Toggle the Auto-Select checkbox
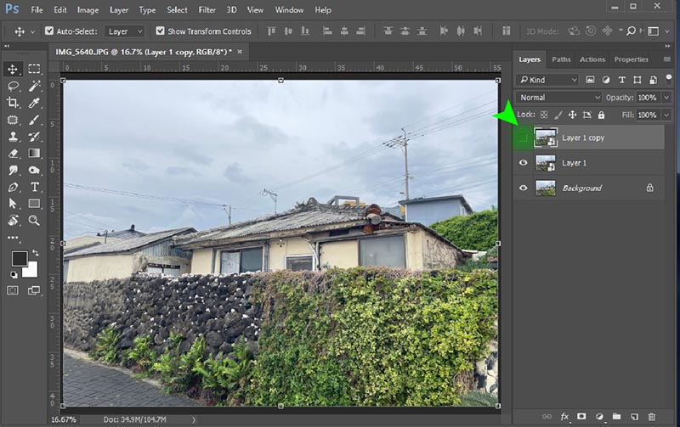Image resolution: width=680 pixels, height=427 pixels. tap(49, 31)
